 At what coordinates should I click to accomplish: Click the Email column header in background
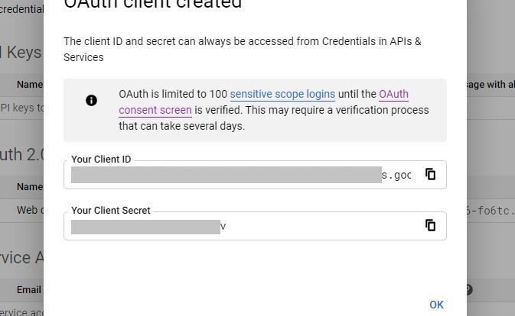pos(29,289)
